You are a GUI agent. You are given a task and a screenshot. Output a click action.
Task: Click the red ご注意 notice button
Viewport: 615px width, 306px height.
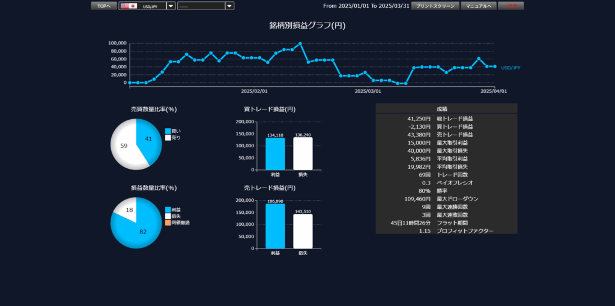[510, 6]
